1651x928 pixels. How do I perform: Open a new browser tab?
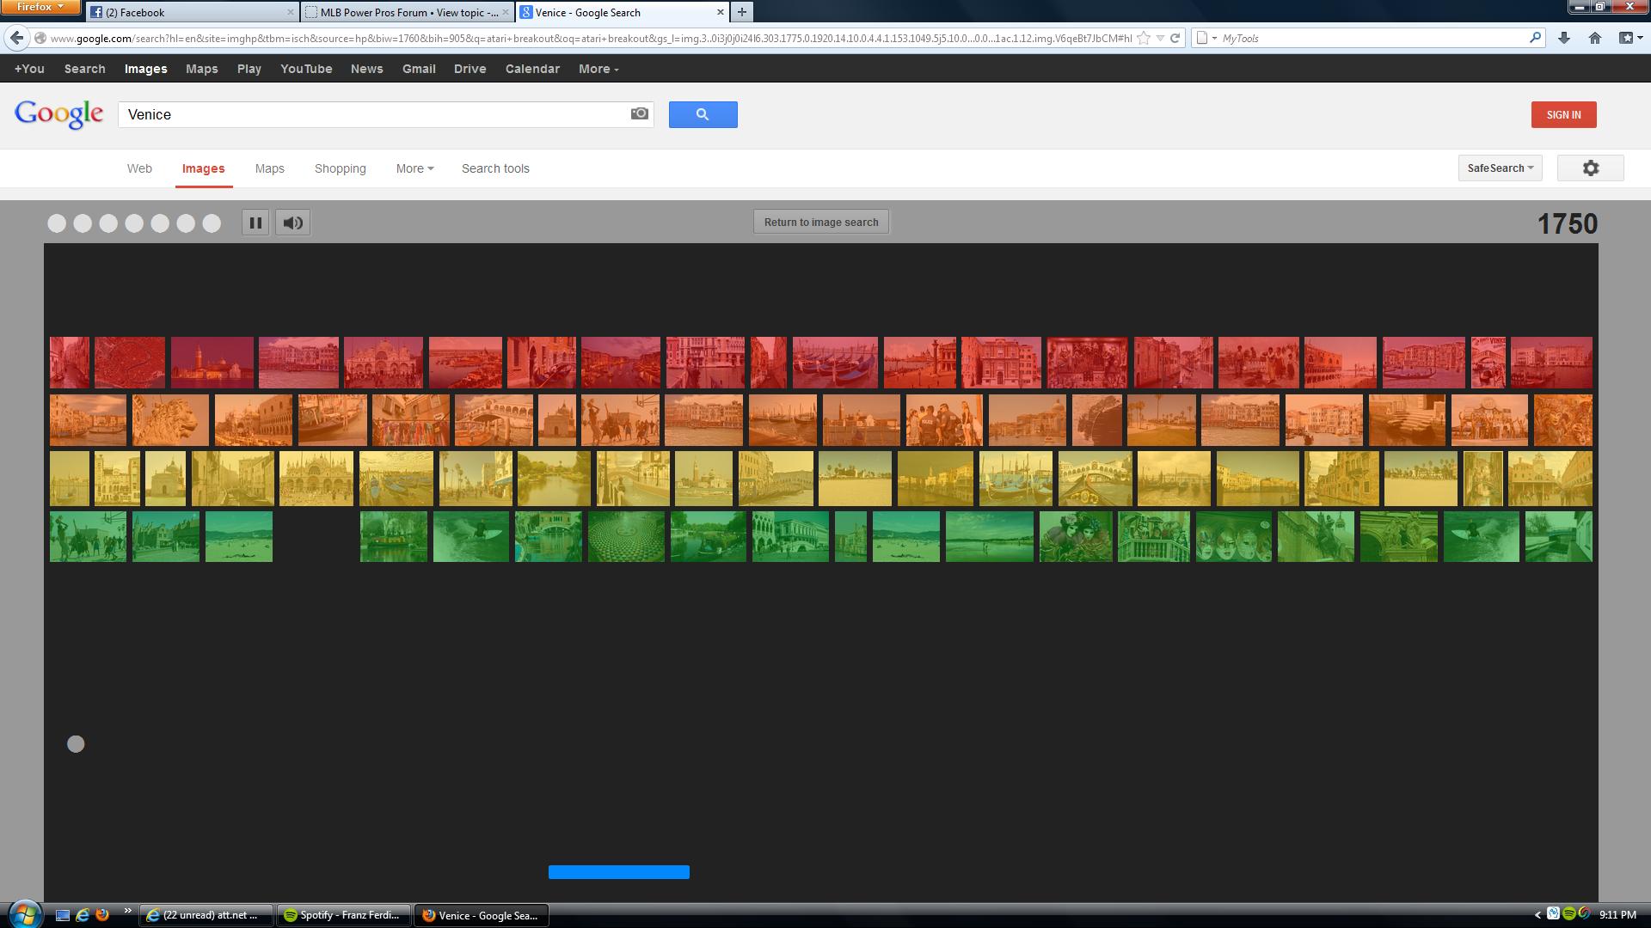[741, 12]
